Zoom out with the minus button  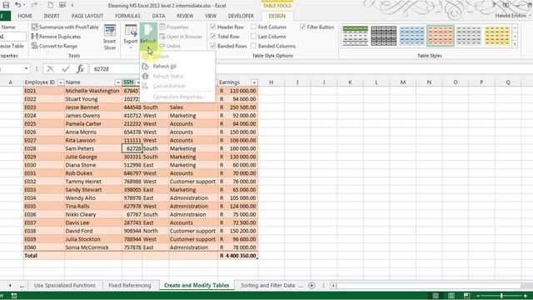coord(478,296)
